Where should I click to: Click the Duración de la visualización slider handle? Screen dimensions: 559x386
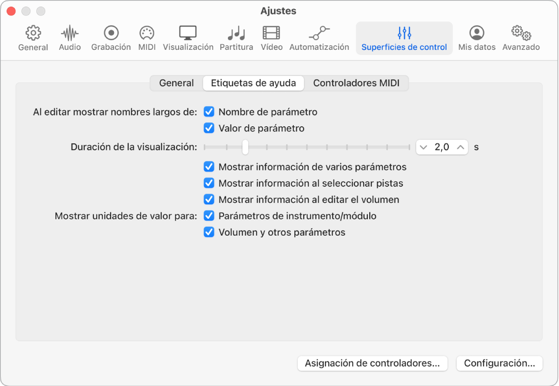point(245,147)
